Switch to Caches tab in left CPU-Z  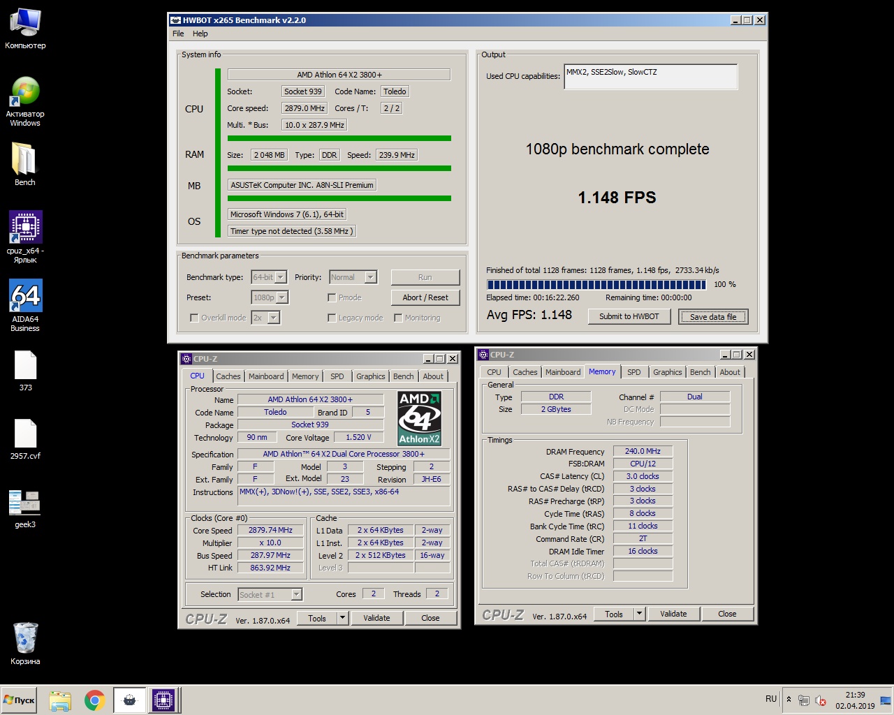coord(228,376)
